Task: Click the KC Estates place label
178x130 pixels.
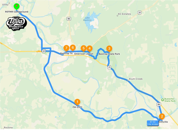Action: (125, 14)
